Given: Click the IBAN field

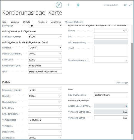Looking at the screenshot, I should (x=45, y=72).
